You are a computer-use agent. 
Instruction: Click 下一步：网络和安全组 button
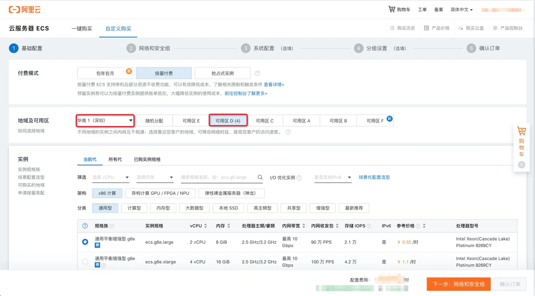tap(459, 284)
